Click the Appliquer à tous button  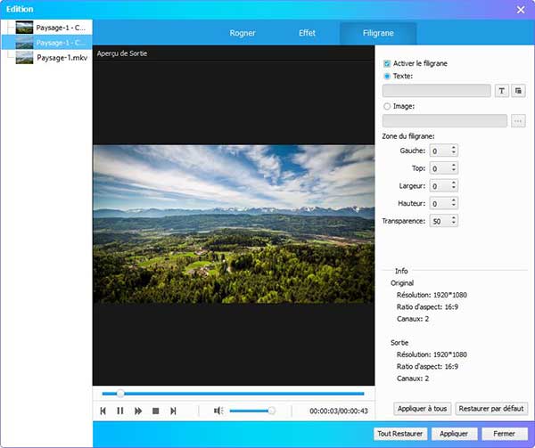click(x=421, y=409)
